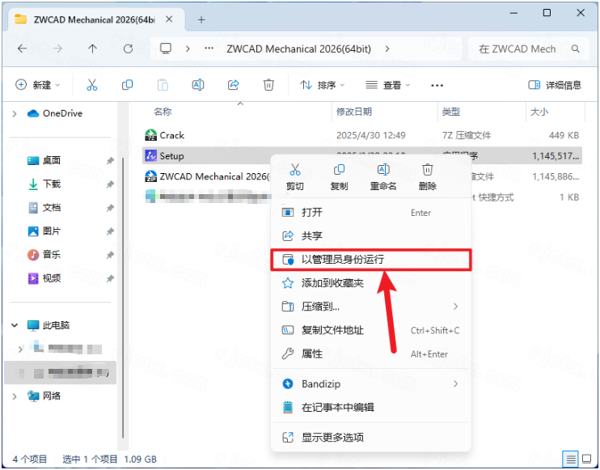Open the 属性 properties entry
Viewport: 600px width, 470px height.
point(312,354)
